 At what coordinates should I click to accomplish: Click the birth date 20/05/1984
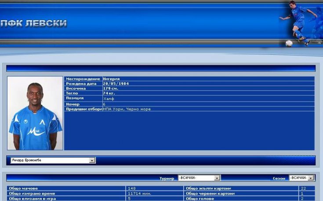[x=116, y=84]
